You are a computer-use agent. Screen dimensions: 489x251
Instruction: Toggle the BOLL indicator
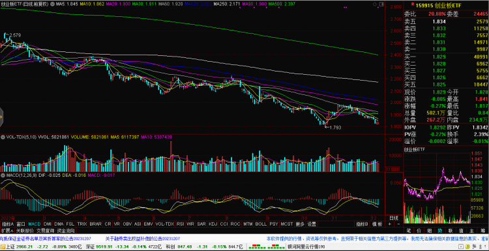(261, 224)
